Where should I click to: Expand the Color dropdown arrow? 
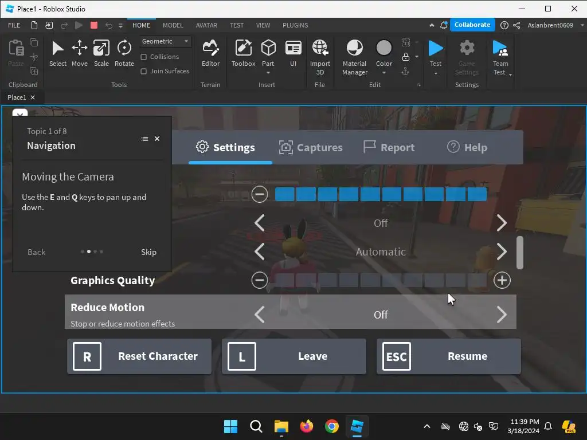tap(383, 73)
